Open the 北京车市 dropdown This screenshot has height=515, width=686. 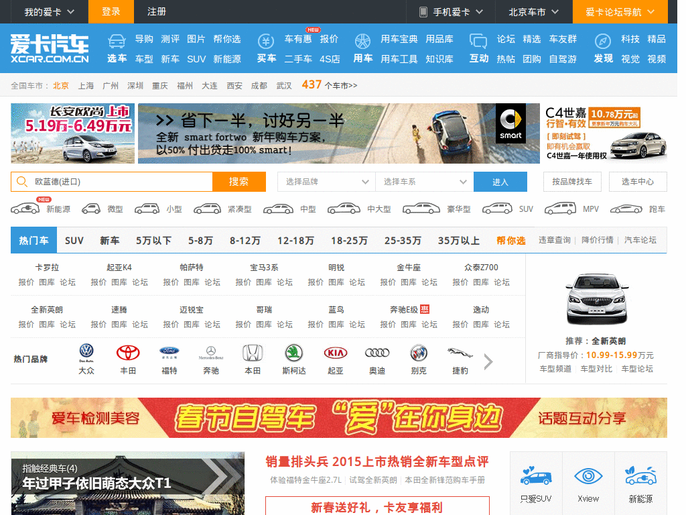[534, 12]
